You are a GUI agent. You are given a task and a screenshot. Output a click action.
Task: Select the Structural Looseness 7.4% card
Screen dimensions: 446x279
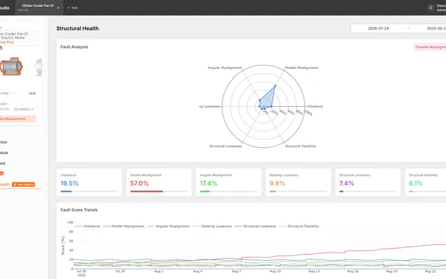pyautogui.click(x=368, y=182)
